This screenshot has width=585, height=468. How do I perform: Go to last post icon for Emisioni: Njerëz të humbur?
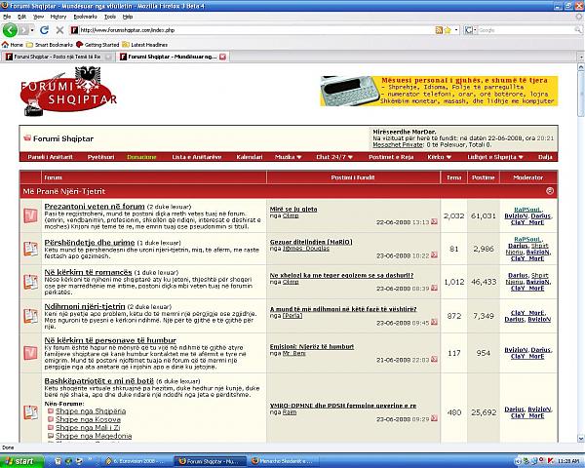[x=434, y=360]
